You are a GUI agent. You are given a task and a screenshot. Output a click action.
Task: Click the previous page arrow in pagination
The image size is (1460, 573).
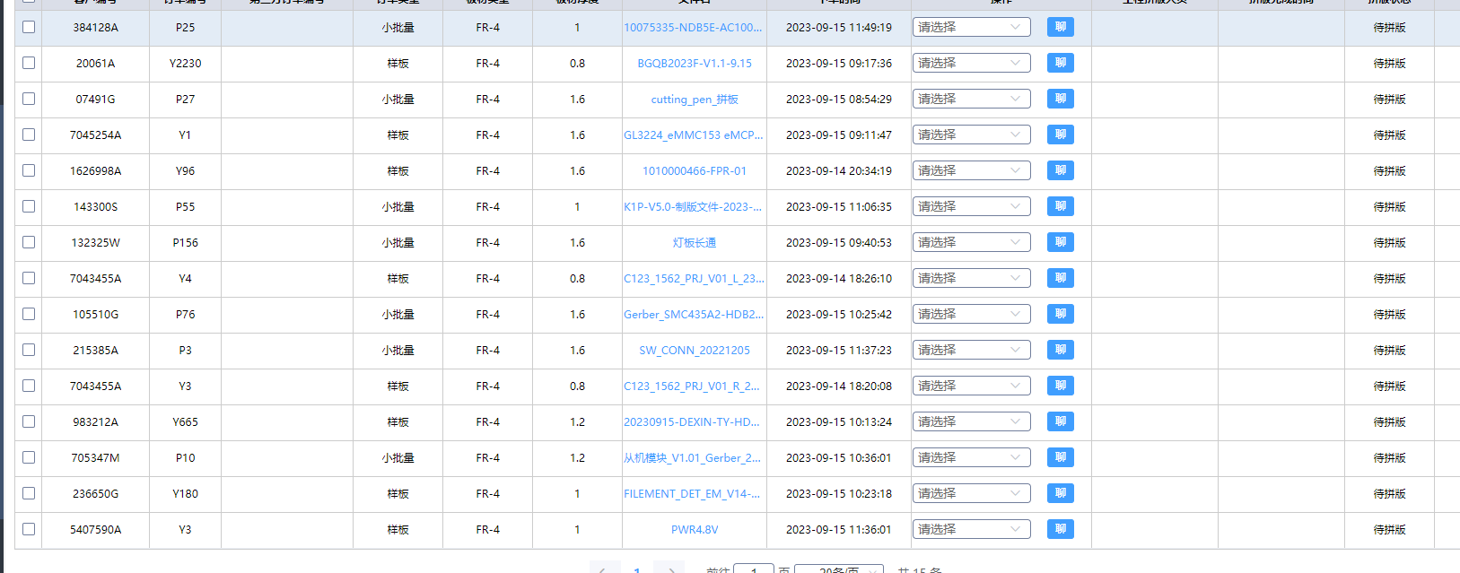coord(604,569)
